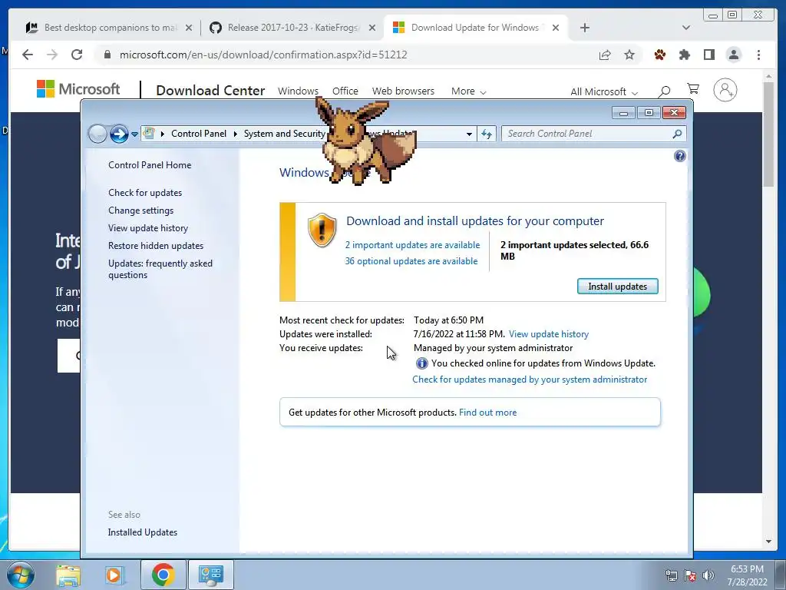
Task: Click the Install updates button
Action: [x=618, y=287]
